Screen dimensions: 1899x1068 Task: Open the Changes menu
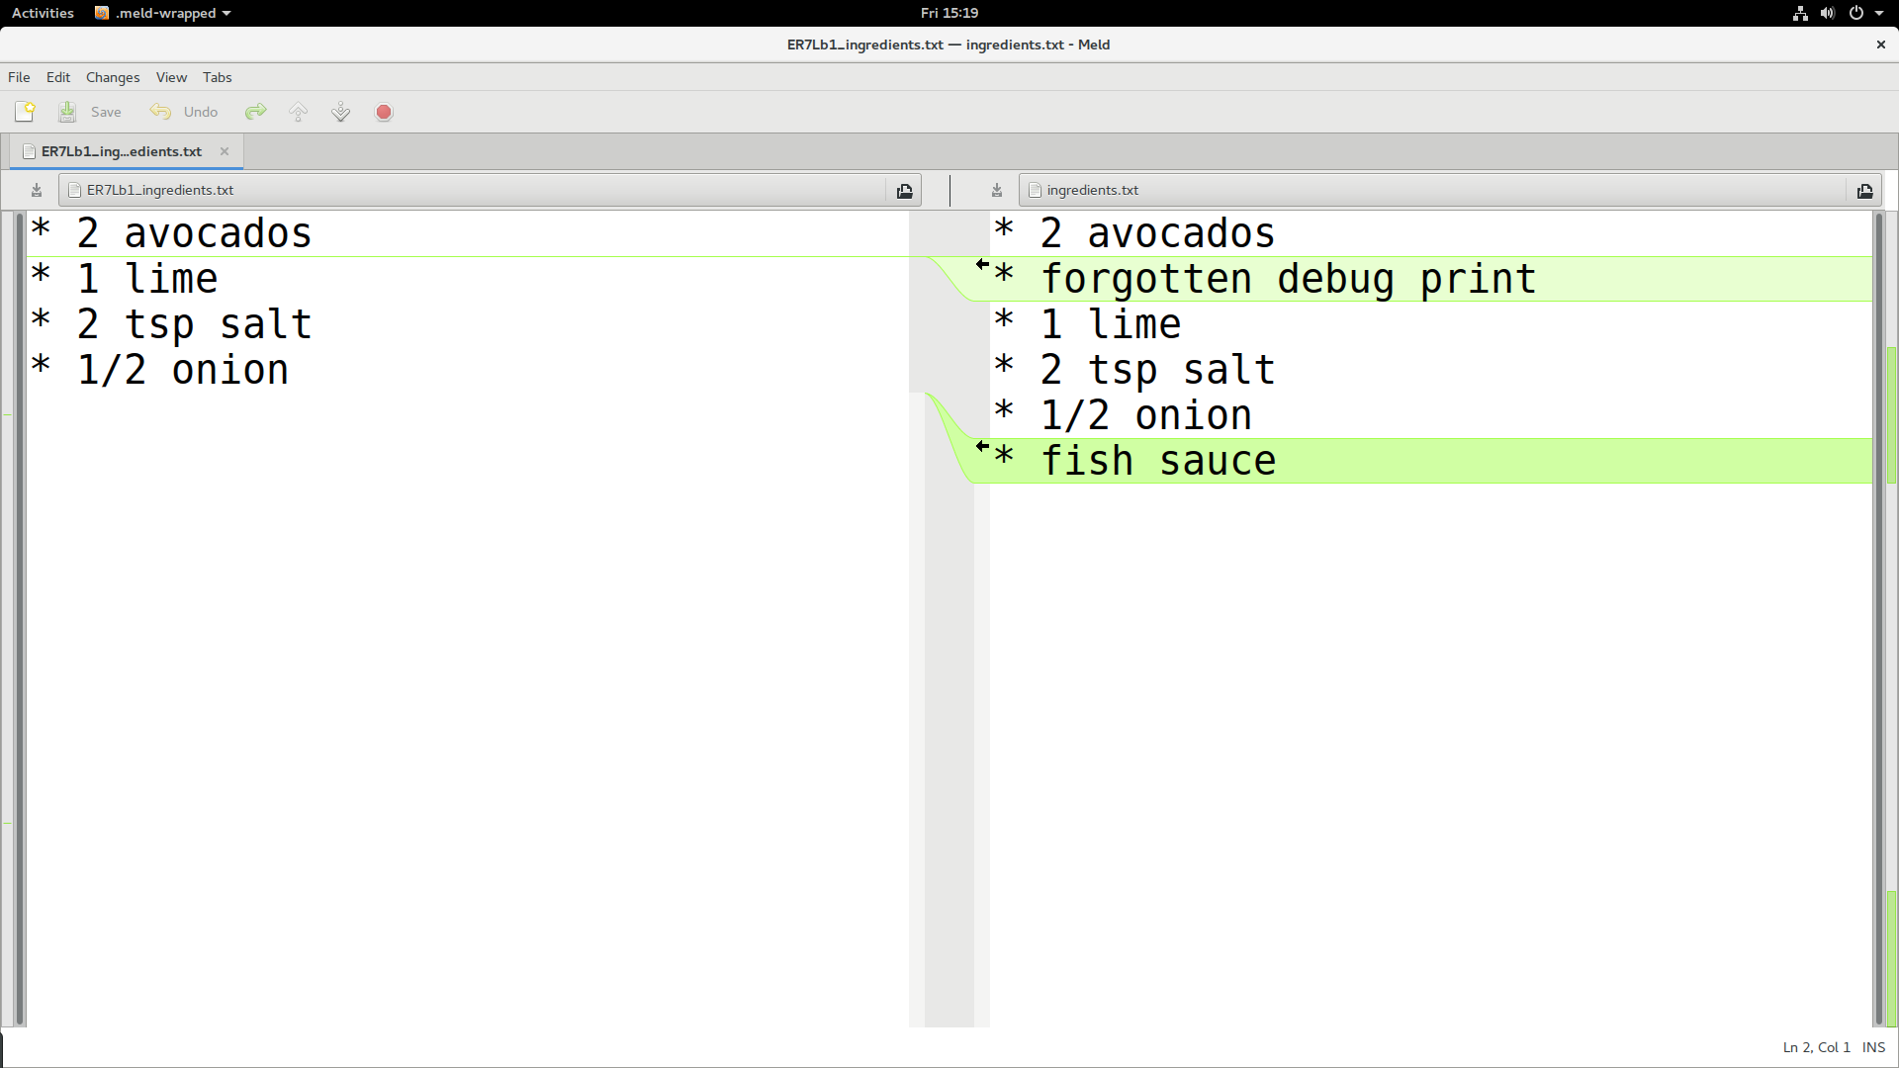coord(112,77)
